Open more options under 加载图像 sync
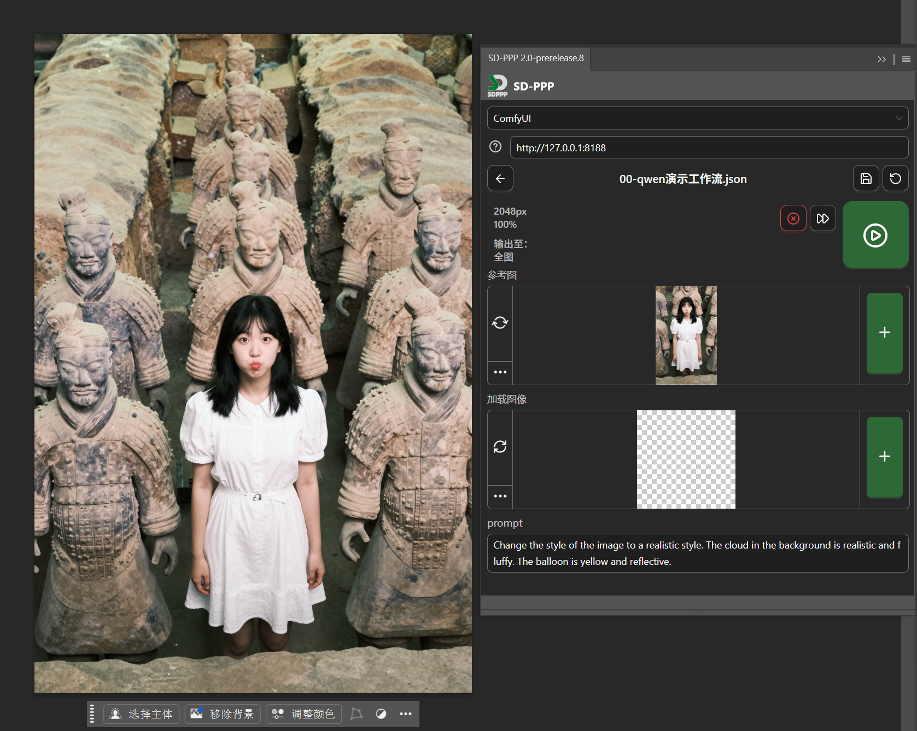Viewport: 917px width, 731px height. pos(500,496)
